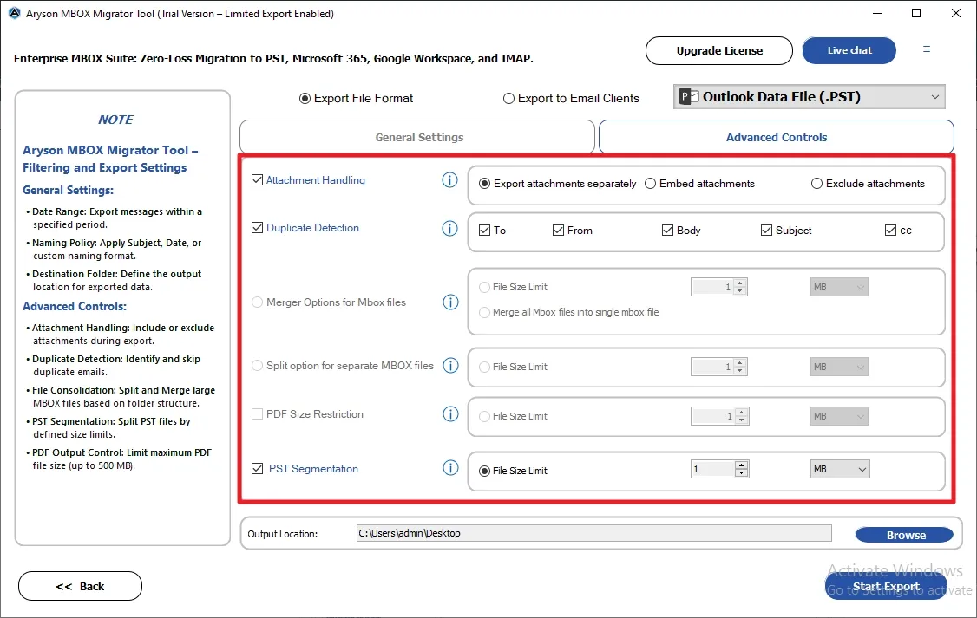977x618 pixels.
Task: Open Split option MB unit dropdown
Action: tap(839, 367)
